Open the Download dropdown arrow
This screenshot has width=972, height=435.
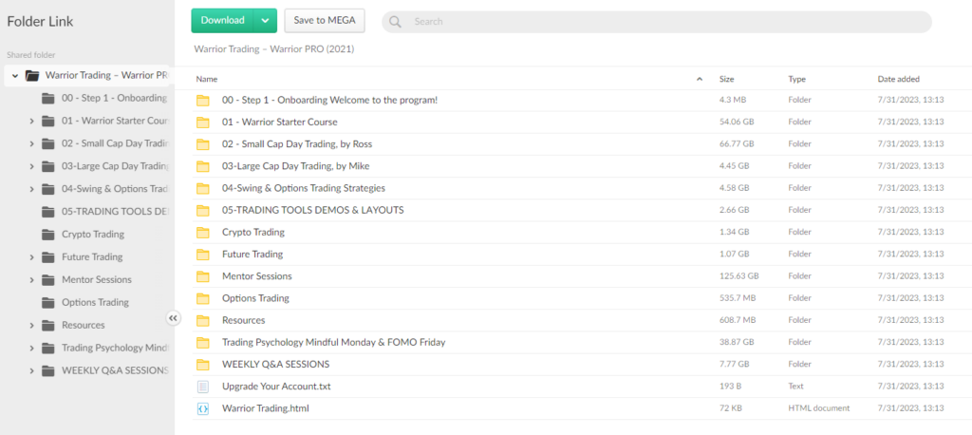click(x=265, y=20)
